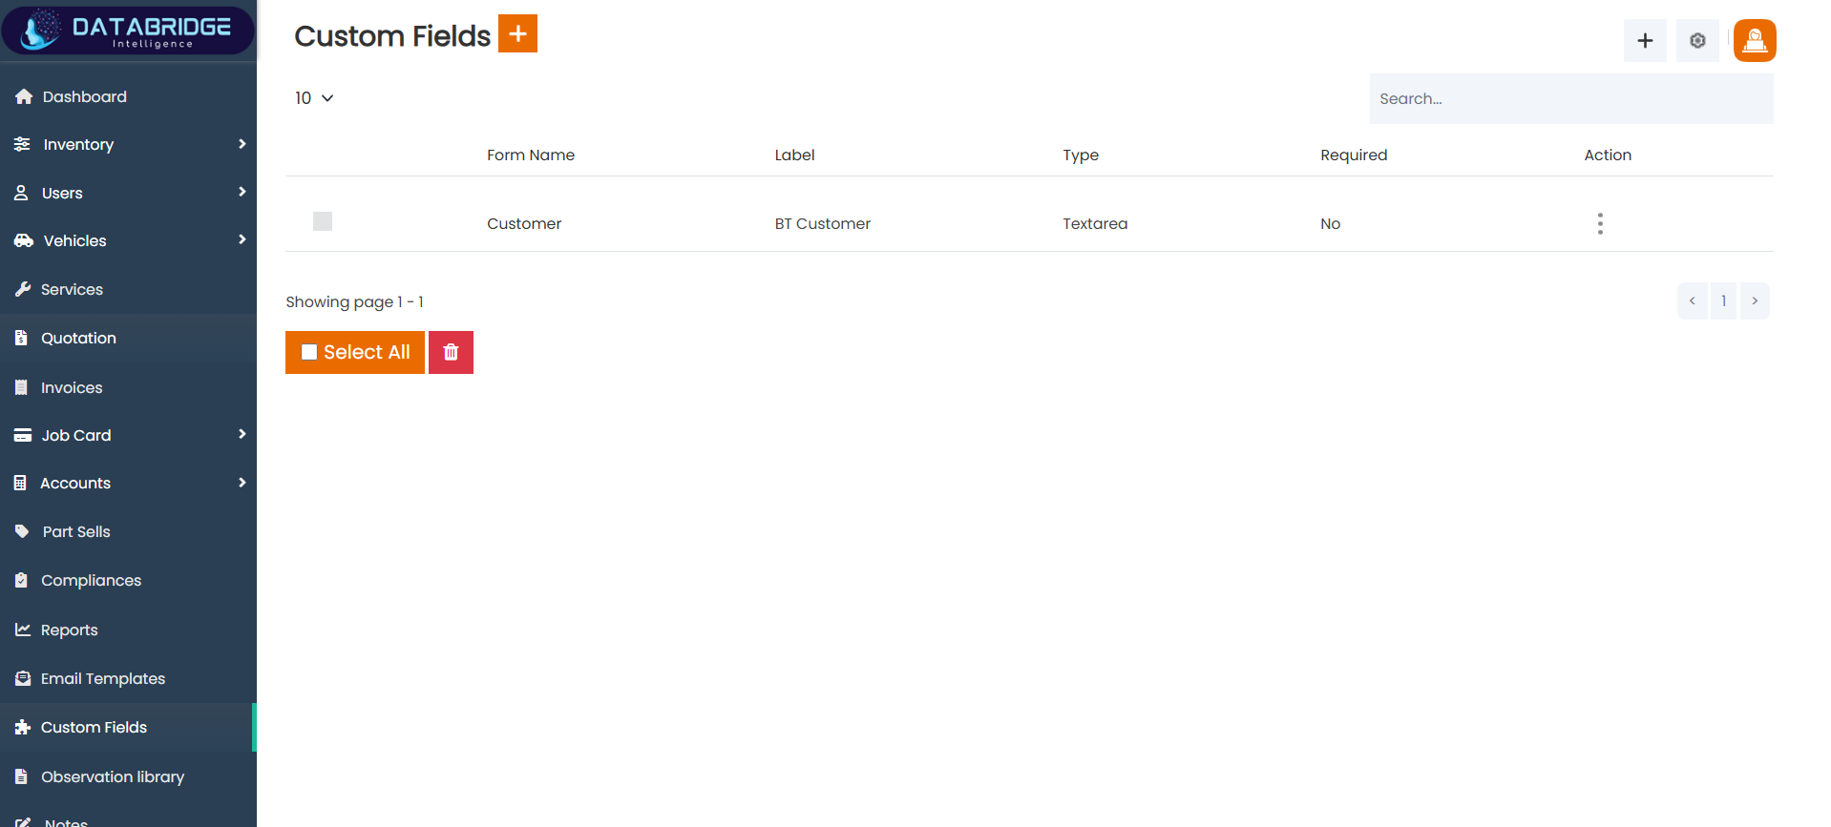Click the Compliances clipboard icon

tap(21, 580)
